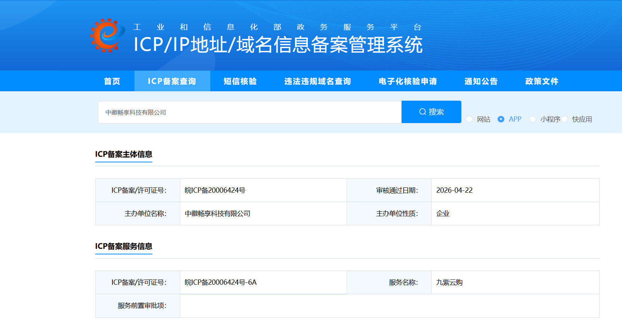Click 中徽畅享科技有限公司 in the table

[217, 214]
